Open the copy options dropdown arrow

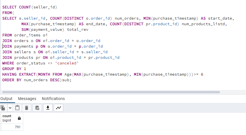tap(10, 108)
